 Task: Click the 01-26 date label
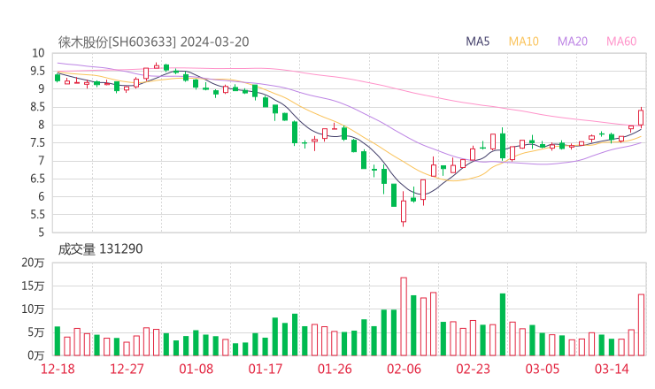[335, 369]
